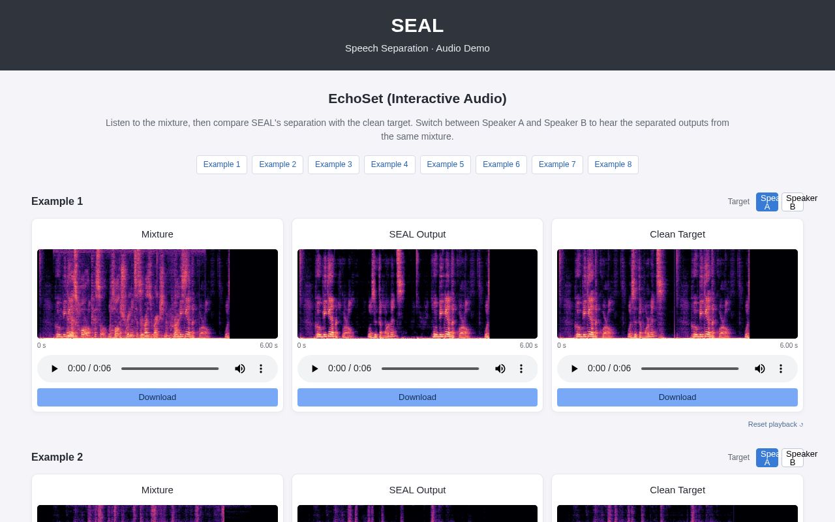Open Example 7 from the nav row
The height and width of the screenshot is (522, 835).
pyautogui.click(x=557, y=164)
